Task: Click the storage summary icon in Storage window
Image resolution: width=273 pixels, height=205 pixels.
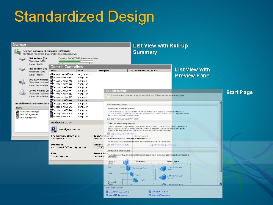Action: click(x=17, y=52)
